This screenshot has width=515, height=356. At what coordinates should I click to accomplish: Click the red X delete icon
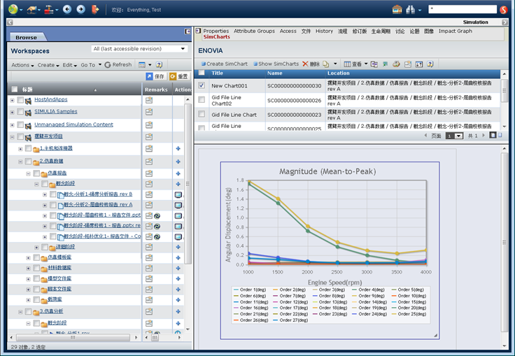pos(305,64)
